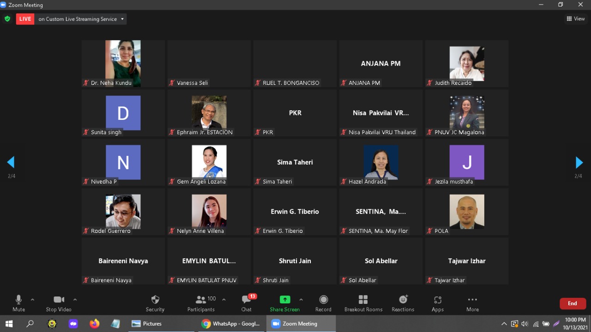The height and width of the screenshot is (332, 591).
Task: Click the Shruti Jain tile name
Action: [295, 261]
